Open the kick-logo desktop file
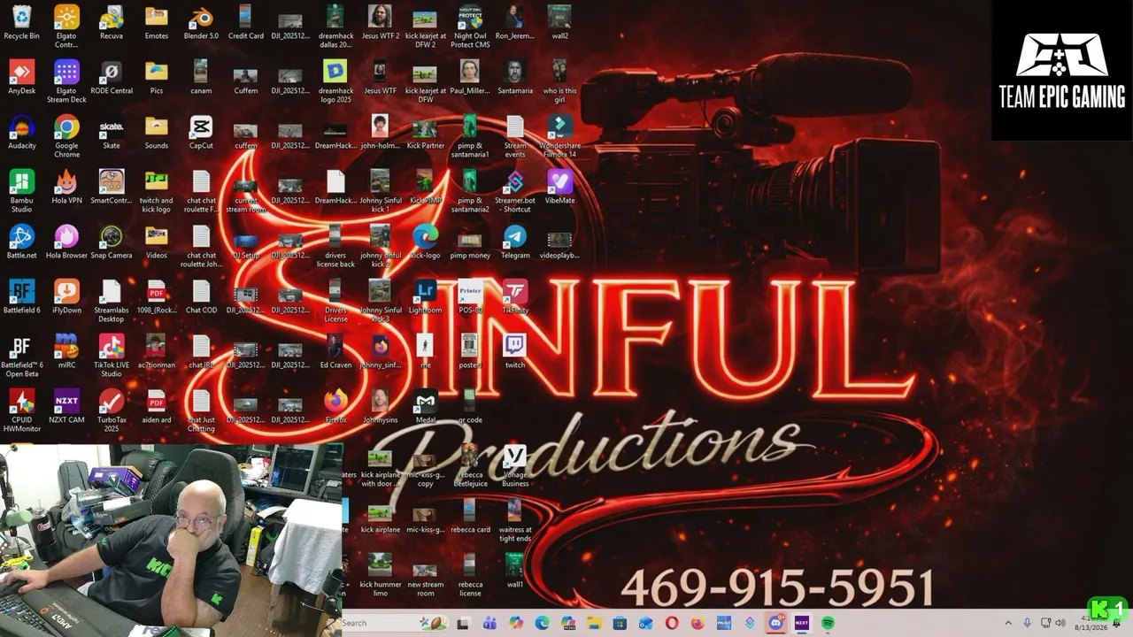The width and height of the screenshot is (1133, 637). (x=425, y=242)
